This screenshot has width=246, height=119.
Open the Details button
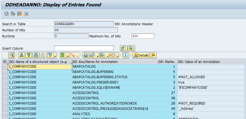[141, 55]
